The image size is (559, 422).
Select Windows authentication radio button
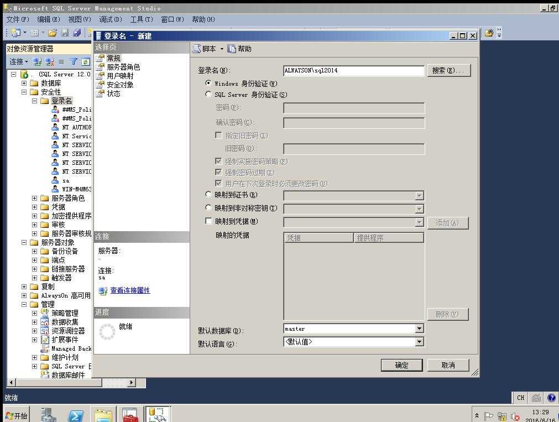click(x=208, y=83)
